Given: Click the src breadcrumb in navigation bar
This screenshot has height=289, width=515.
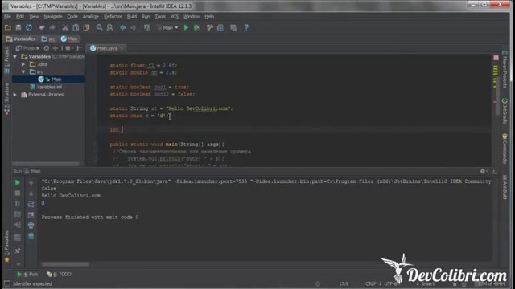Looking at the screenshot, I should 48,39.
